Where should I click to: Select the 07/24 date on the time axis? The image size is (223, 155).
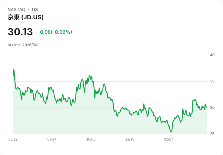[52, 139]
